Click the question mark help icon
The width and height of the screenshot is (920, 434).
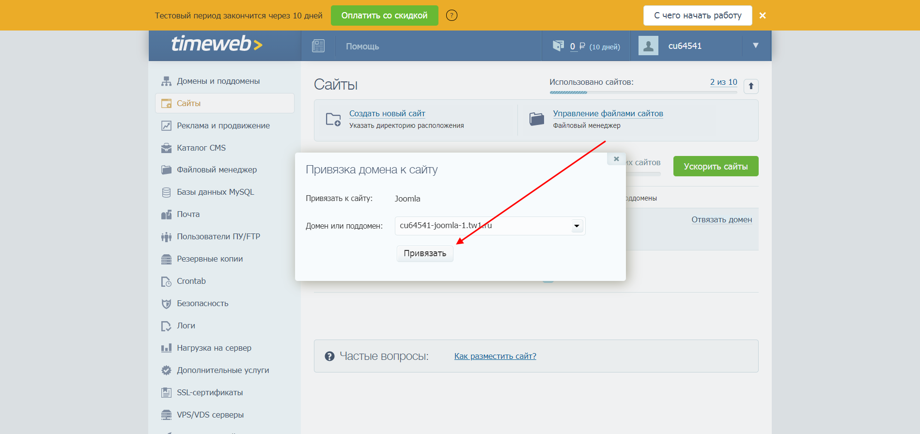pyautogui.click(x=452, y=15)
